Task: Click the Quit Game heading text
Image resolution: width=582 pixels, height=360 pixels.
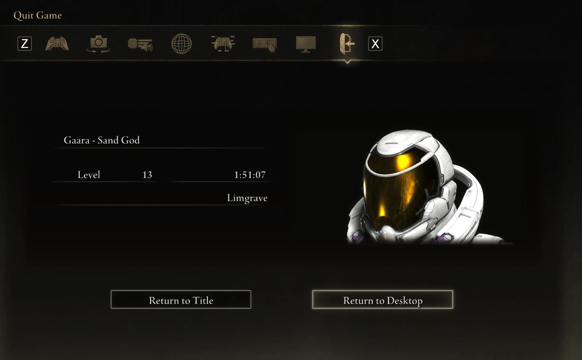Action: click(x=38, y=16)
